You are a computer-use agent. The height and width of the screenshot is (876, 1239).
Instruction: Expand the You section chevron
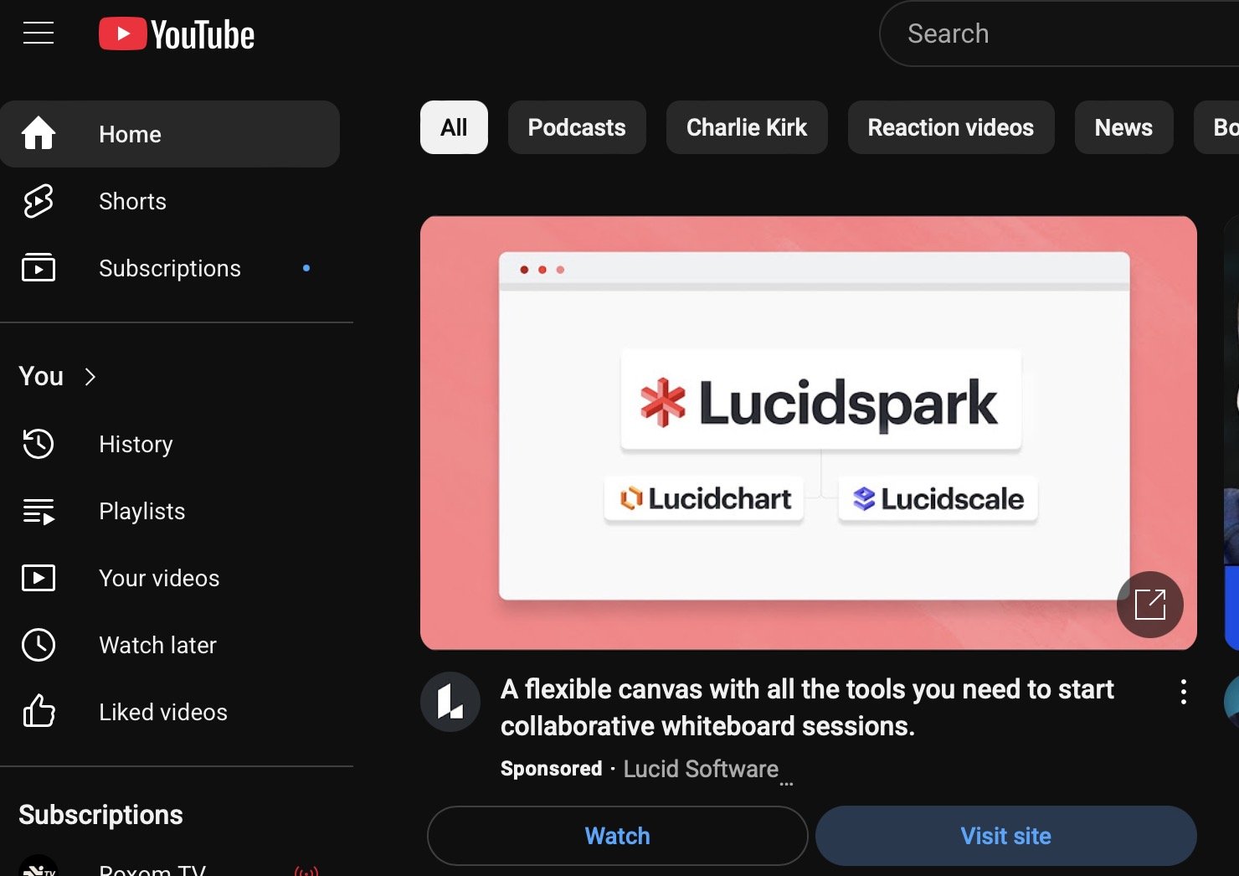click(x=90, y=377)
